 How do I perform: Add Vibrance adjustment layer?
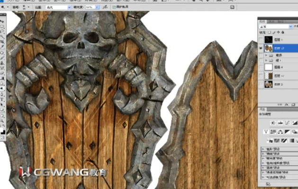(x=266, y=131)
